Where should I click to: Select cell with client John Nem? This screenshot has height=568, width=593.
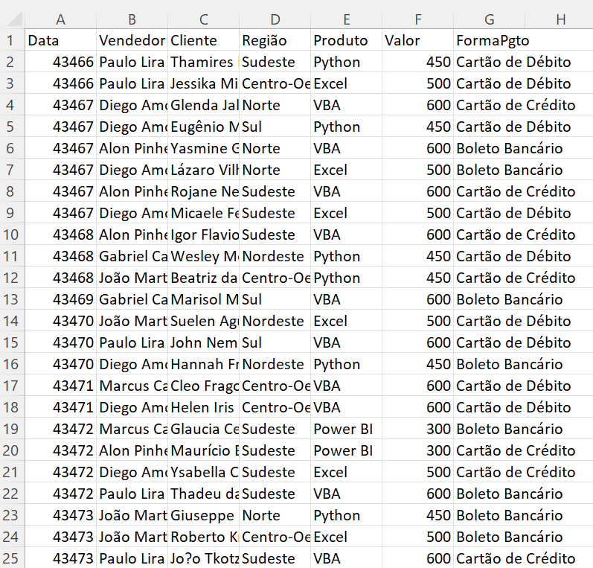[x=203, y=342]
